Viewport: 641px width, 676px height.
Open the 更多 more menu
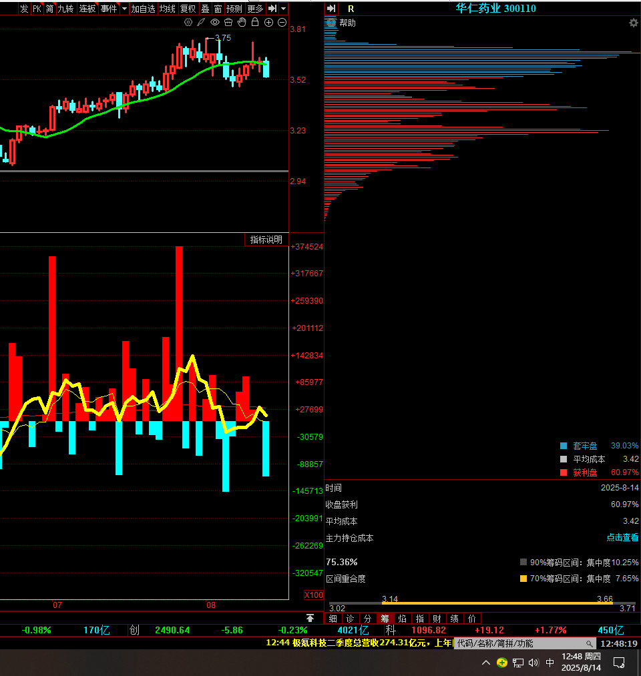pos(255,9)
